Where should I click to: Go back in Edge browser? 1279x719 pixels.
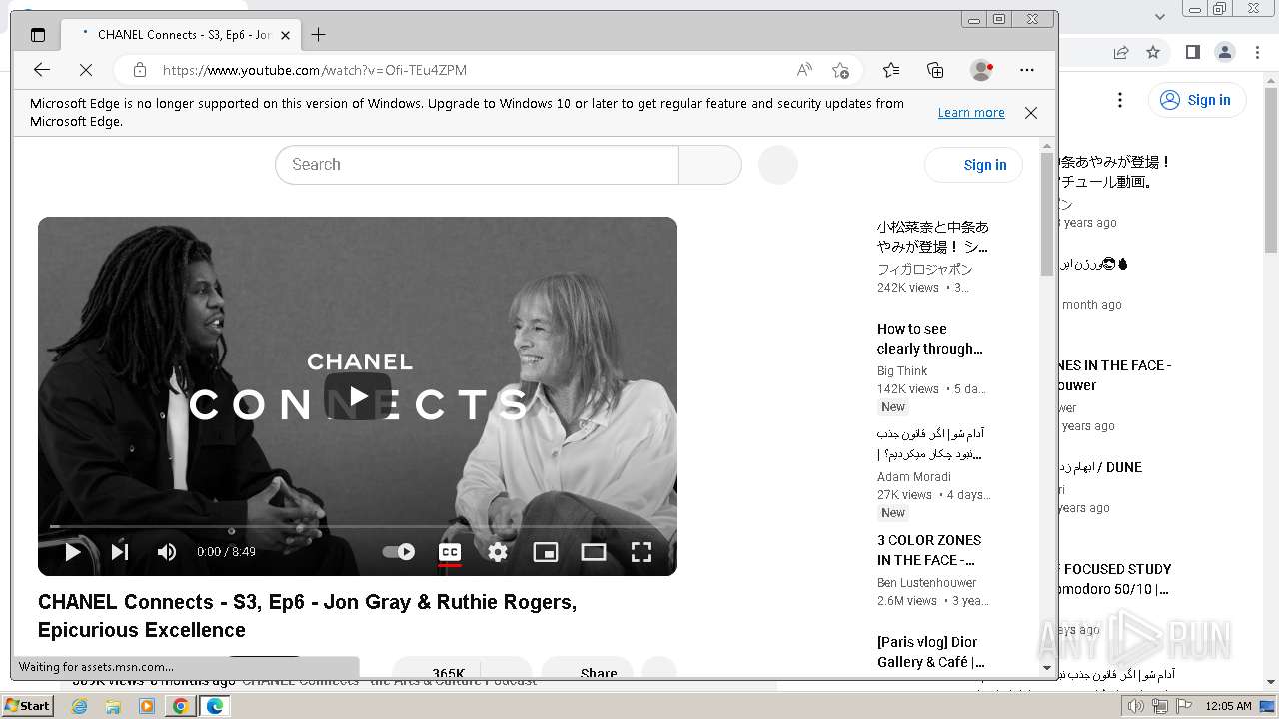[42, 70]
